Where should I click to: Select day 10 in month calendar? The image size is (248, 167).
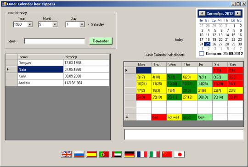pyautogui.click(x=201, y=35)
